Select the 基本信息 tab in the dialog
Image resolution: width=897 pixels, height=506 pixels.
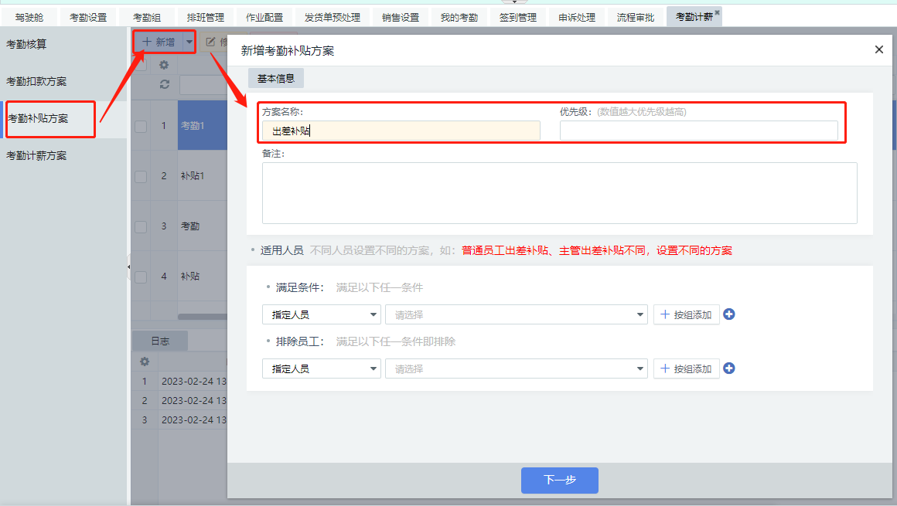coord(276,78)
